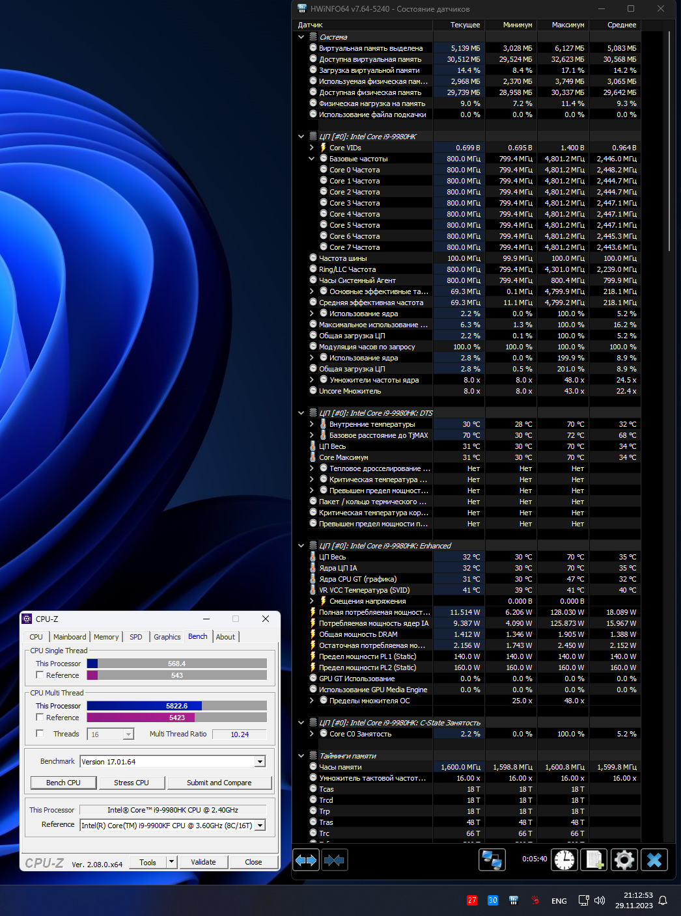This screenshot has width=681, height=916.
Task: Click the expand columns blue arrows icon
Action: pyautogui.click(x=306, y=860)
